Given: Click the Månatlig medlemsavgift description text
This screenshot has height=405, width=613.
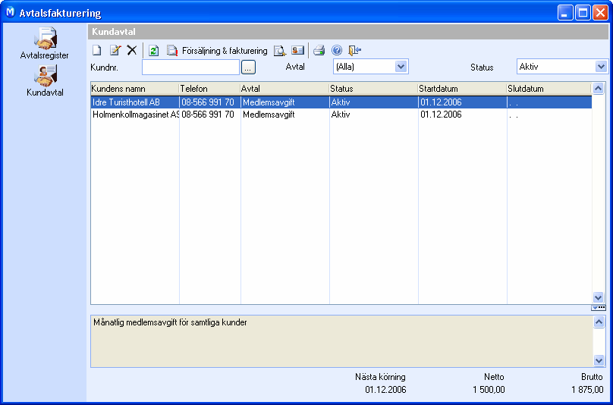Looking at the screenshot, I should (170, 322).
